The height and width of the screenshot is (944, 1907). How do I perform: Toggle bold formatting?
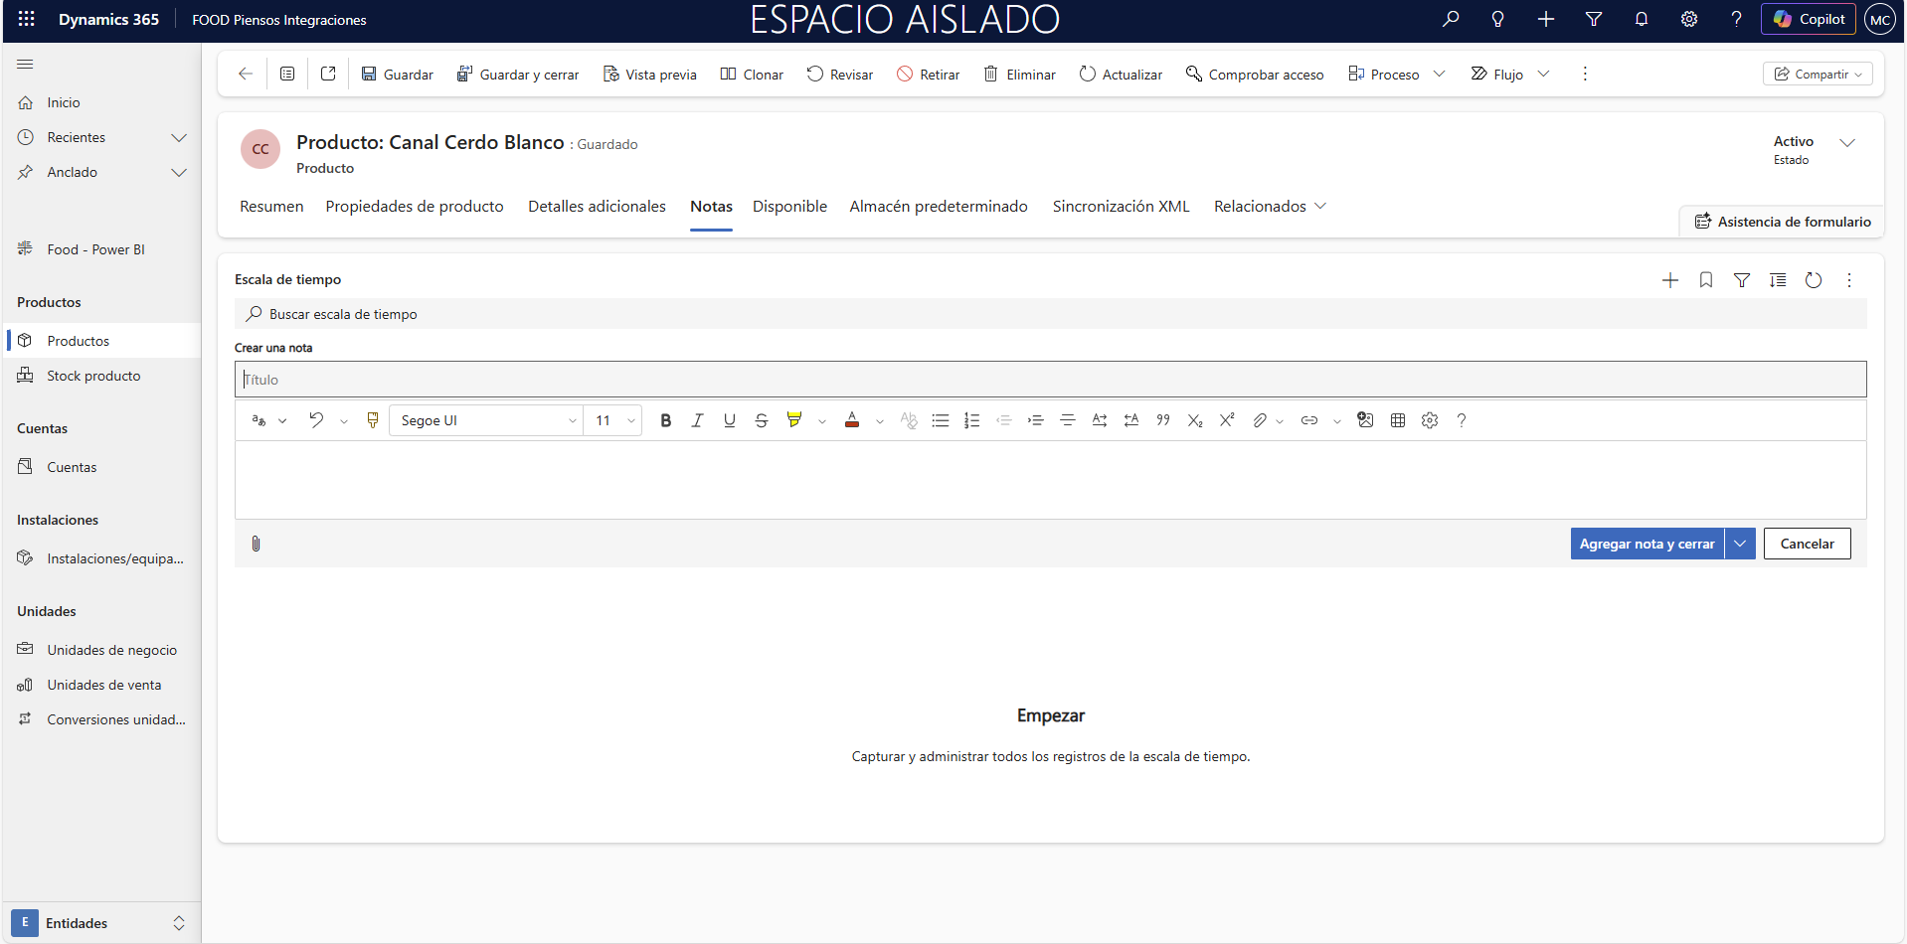tap(665, 420)
